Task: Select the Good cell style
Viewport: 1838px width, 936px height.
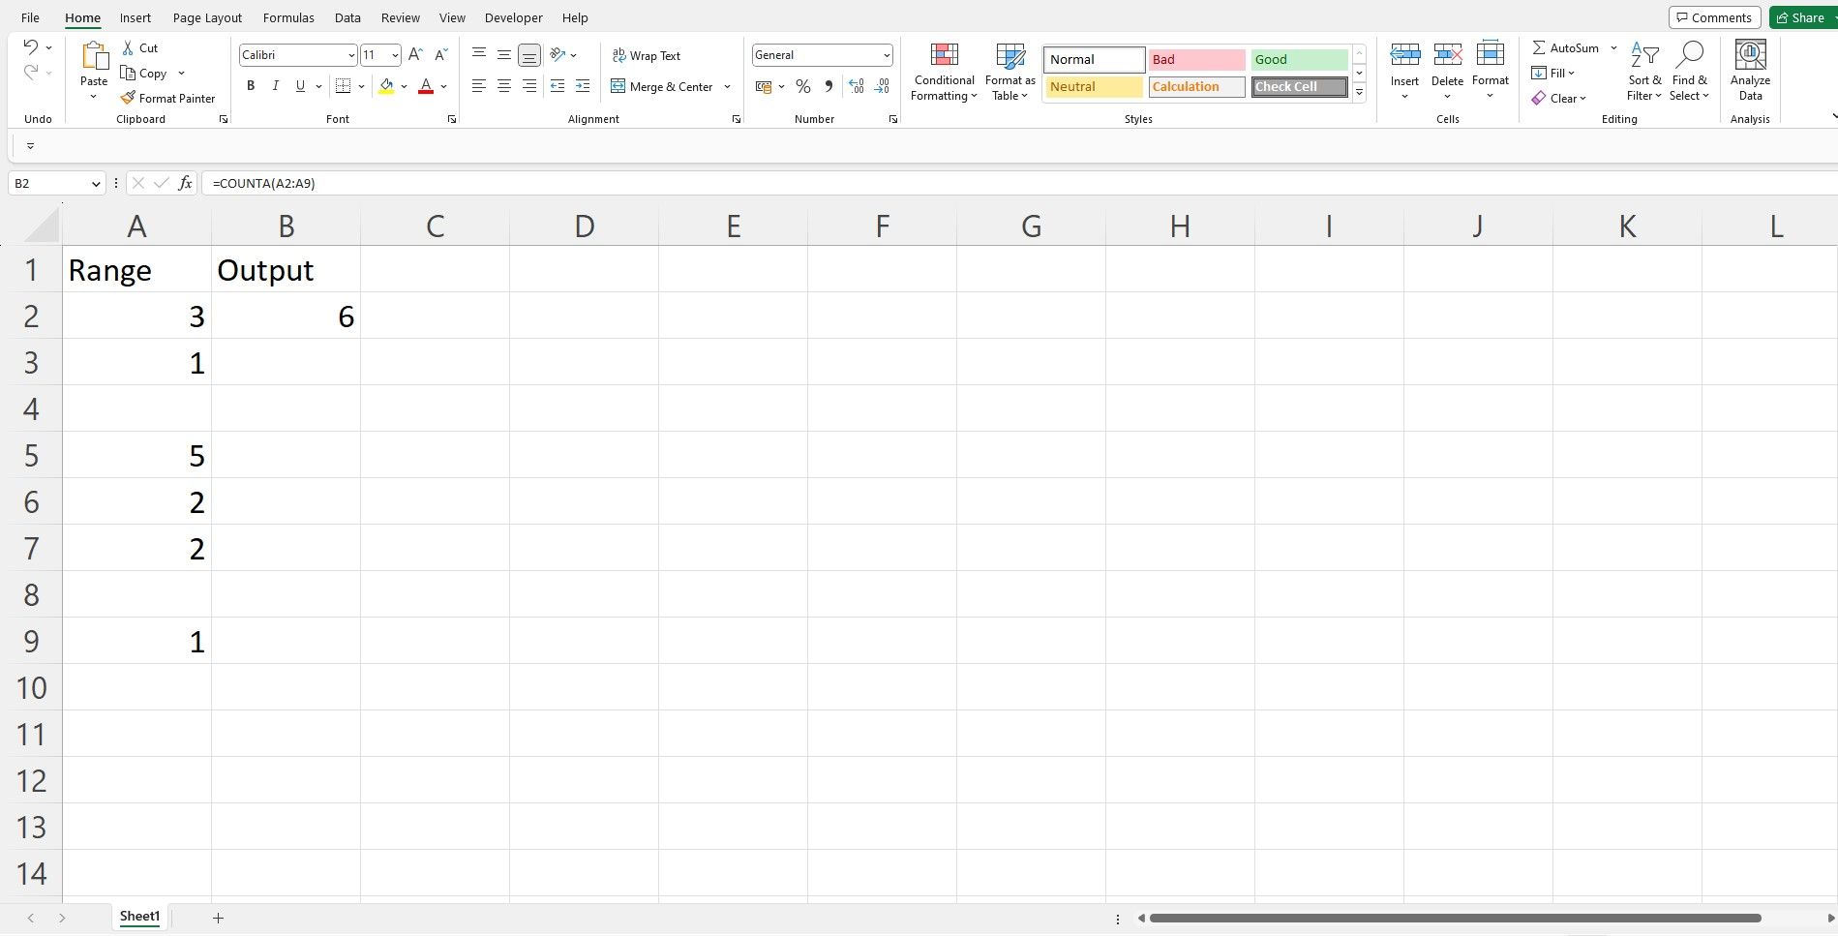Action: coord(1298,59)
